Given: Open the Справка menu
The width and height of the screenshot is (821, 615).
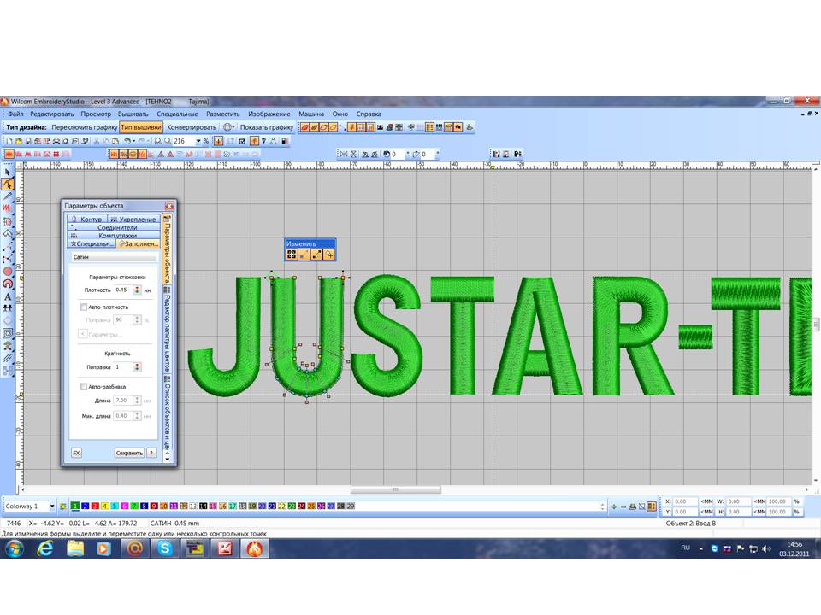Looking at the screenshot, I should click(369, 114).
